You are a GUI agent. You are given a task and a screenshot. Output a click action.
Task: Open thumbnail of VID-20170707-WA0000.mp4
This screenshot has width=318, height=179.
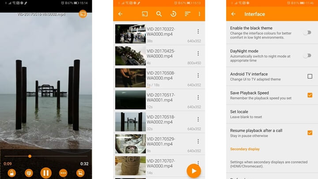pyautogui.click(x=130, y=166)
